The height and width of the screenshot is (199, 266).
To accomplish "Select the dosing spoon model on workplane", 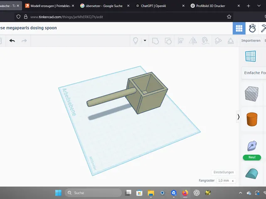I will [147, 92].
